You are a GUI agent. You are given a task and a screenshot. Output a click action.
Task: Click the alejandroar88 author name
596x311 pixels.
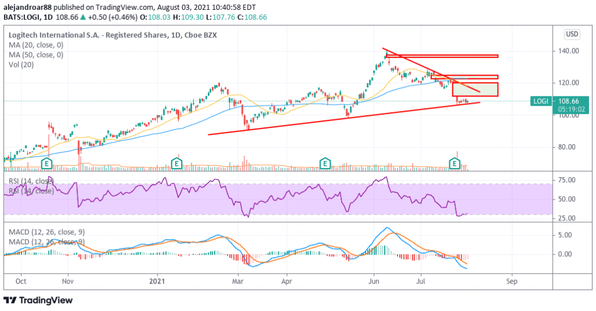click(27, 7)
